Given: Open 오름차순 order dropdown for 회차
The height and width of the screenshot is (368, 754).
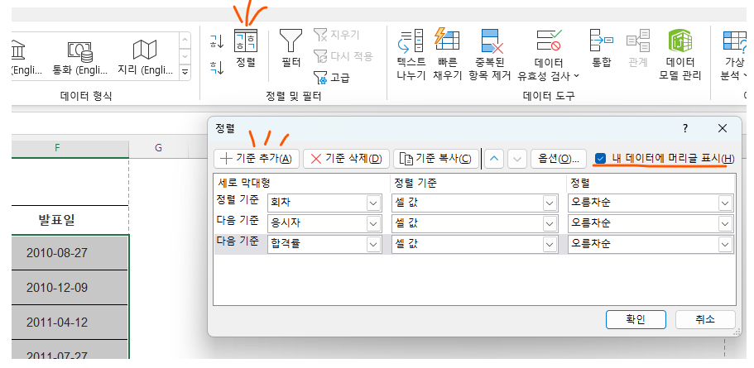Looking at the screenshot, I should (x=725, y=203).
